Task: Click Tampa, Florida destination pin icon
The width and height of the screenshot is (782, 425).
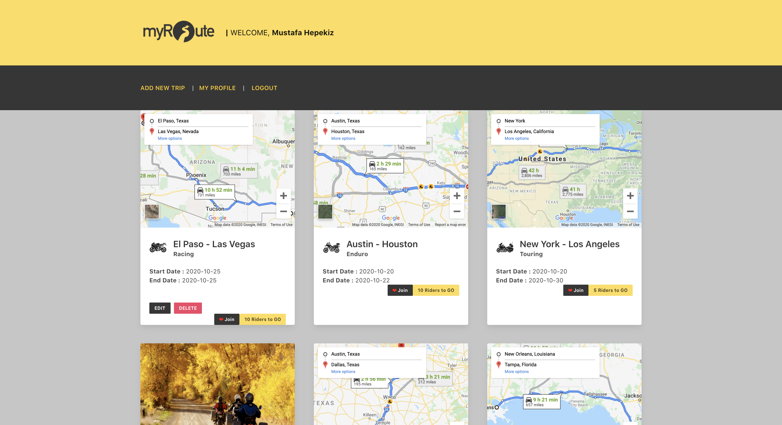Action: point(498,365)
